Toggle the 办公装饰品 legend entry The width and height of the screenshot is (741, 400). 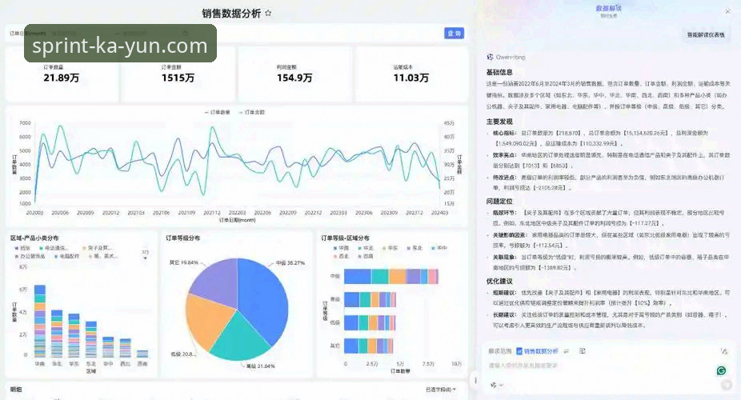tap(30, 256)
